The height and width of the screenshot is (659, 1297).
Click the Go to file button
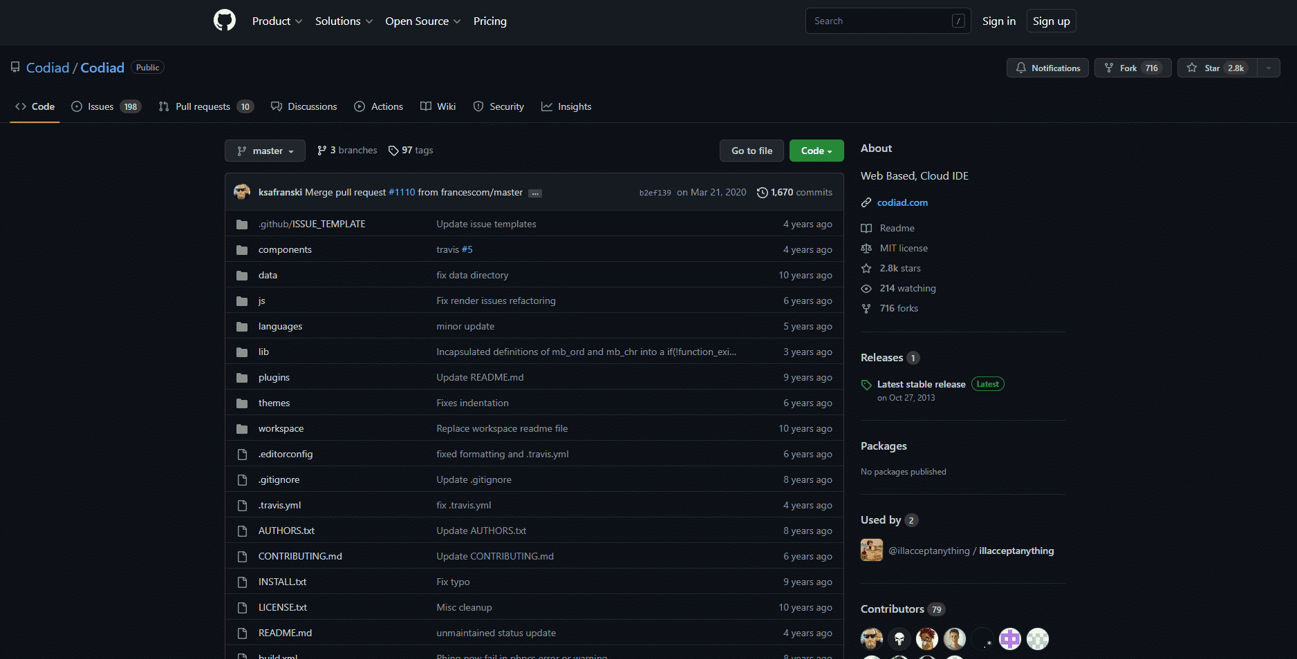[752, 151]
